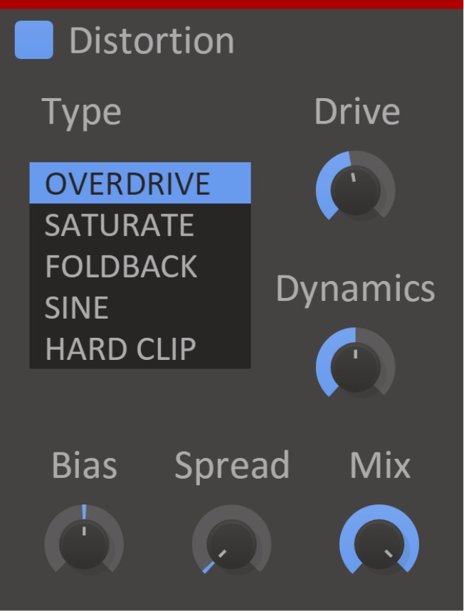
Task: Click the Dynamics knob
Action: [x=356, y=367]
